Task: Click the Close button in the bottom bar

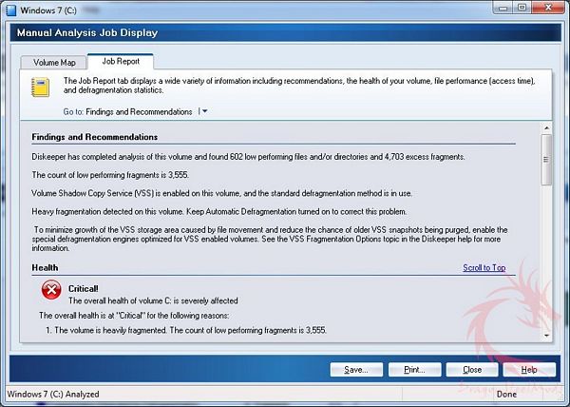Action: [x=472, y=370]
